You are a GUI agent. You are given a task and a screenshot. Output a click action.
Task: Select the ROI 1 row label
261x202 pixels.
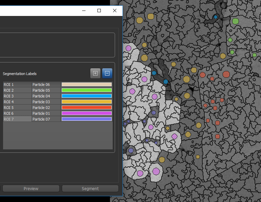click(x=17, y=85)
